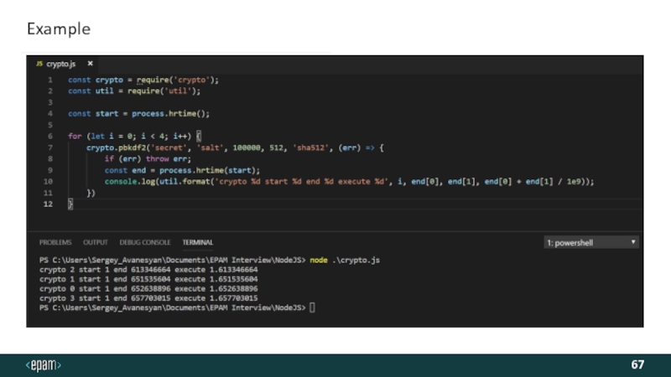This screenshot has height=377, width=671.
Task: Click the crypto.pbkdf2 function call
Action: point(114,147)
